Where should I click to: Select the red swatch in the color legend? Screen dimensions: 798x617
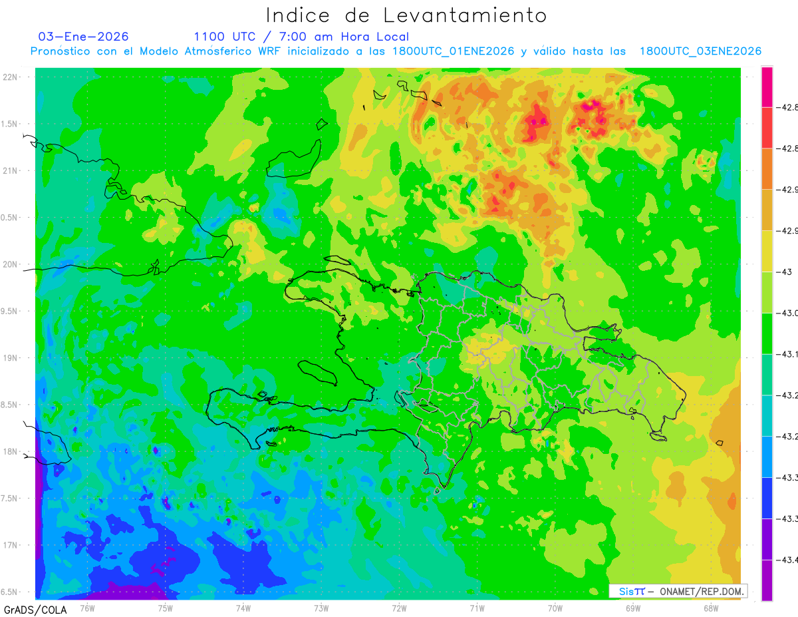[767, 127]
